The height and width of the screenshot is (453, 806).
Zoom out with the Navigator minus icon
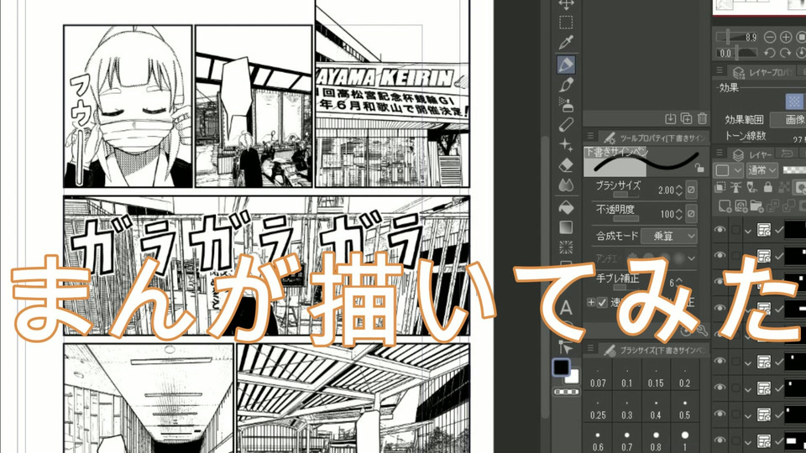coord(770,37)
